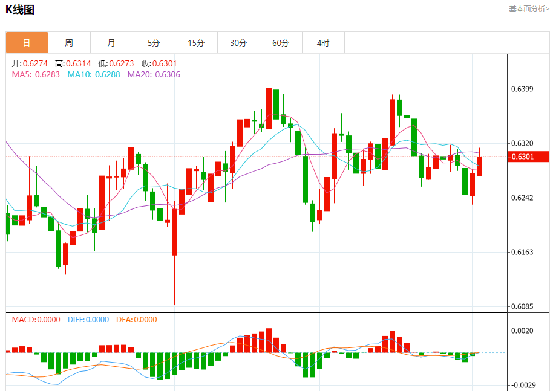Click the 0.6399 price axis label

click(522, 89)
